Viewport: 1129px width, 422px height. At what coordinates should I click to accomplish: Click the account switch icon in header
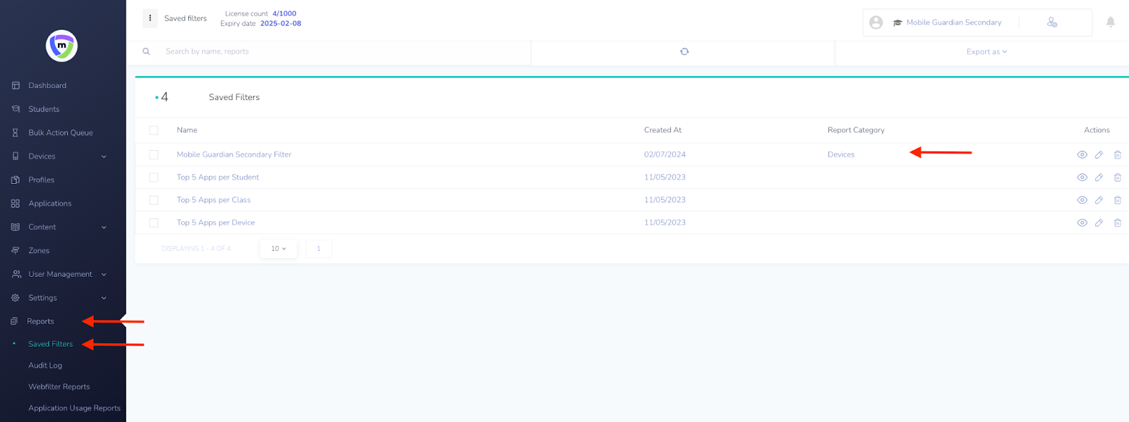pyautogui.click(x=1052, y=23)
